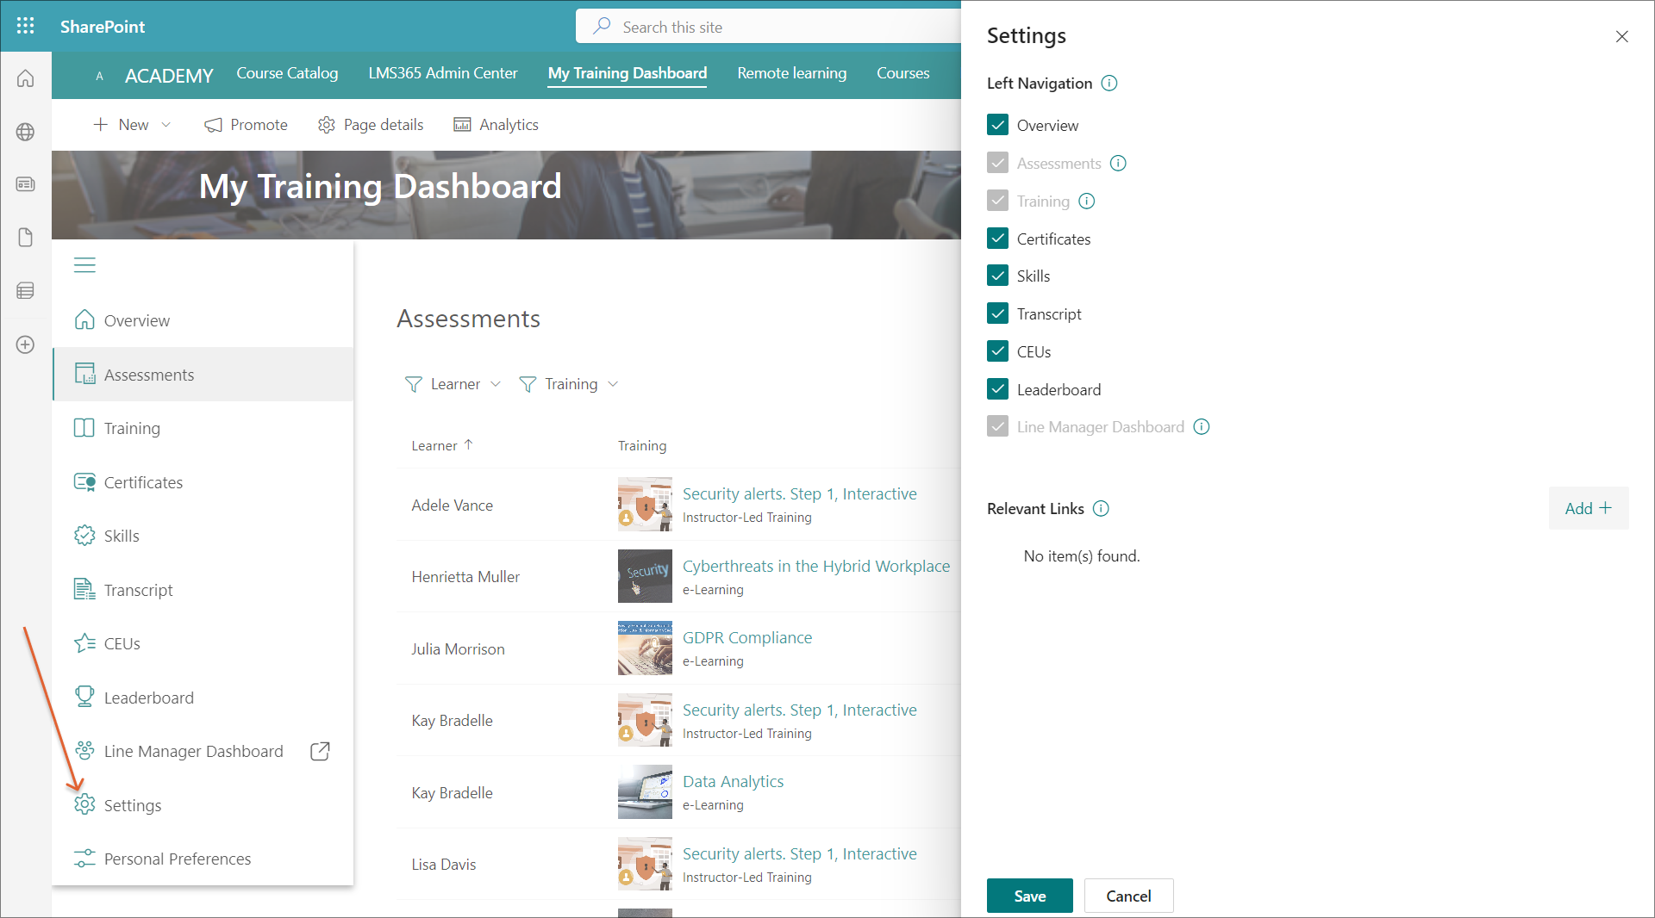Click the info icon next to Left Navigation
This screenshot has height=918, width=1655.
point(1109,84)
